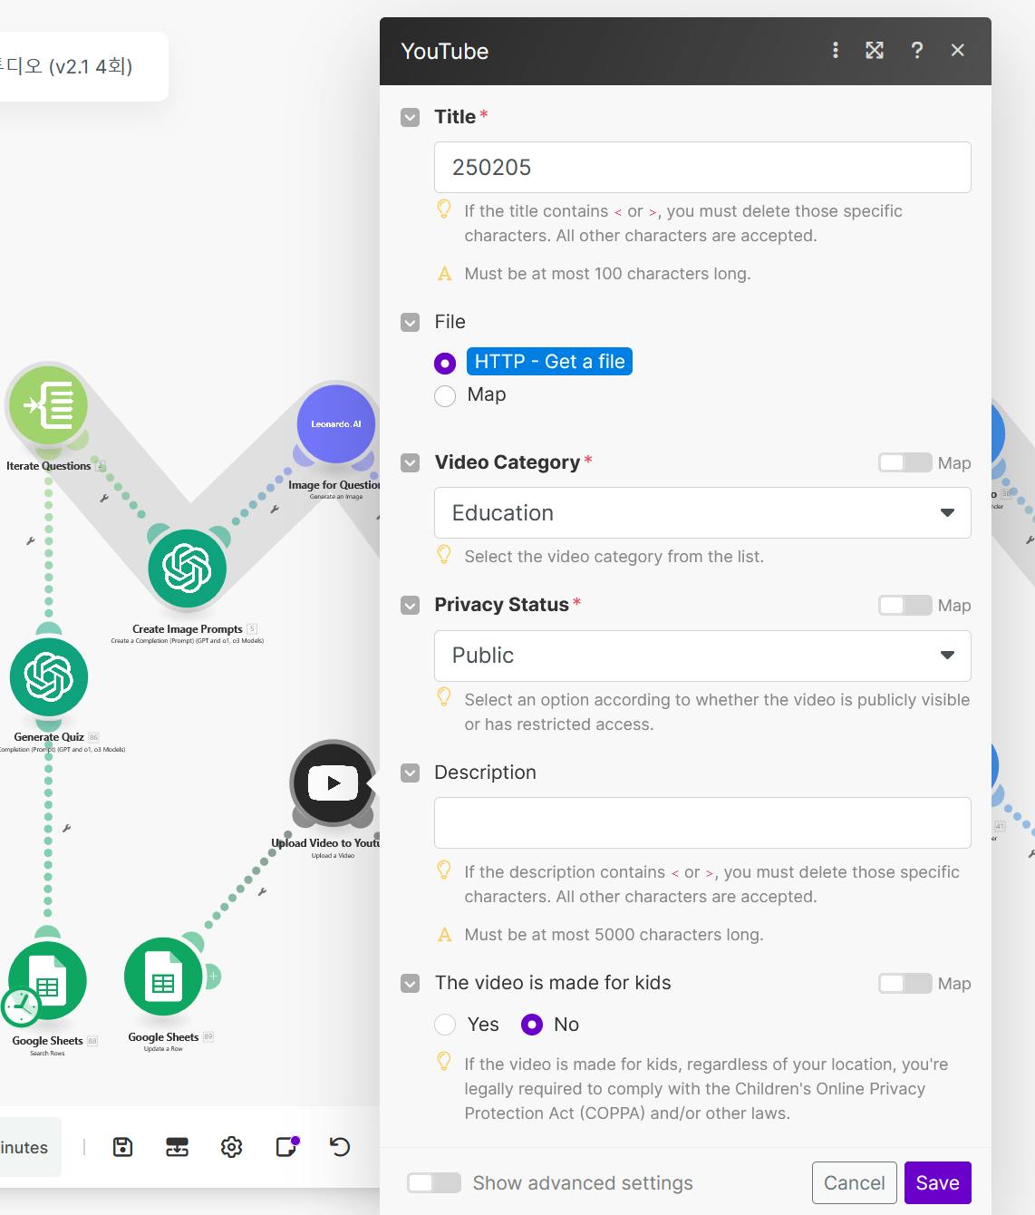
Task: Open the YouTube module help
Action: [x=917, y=51]
